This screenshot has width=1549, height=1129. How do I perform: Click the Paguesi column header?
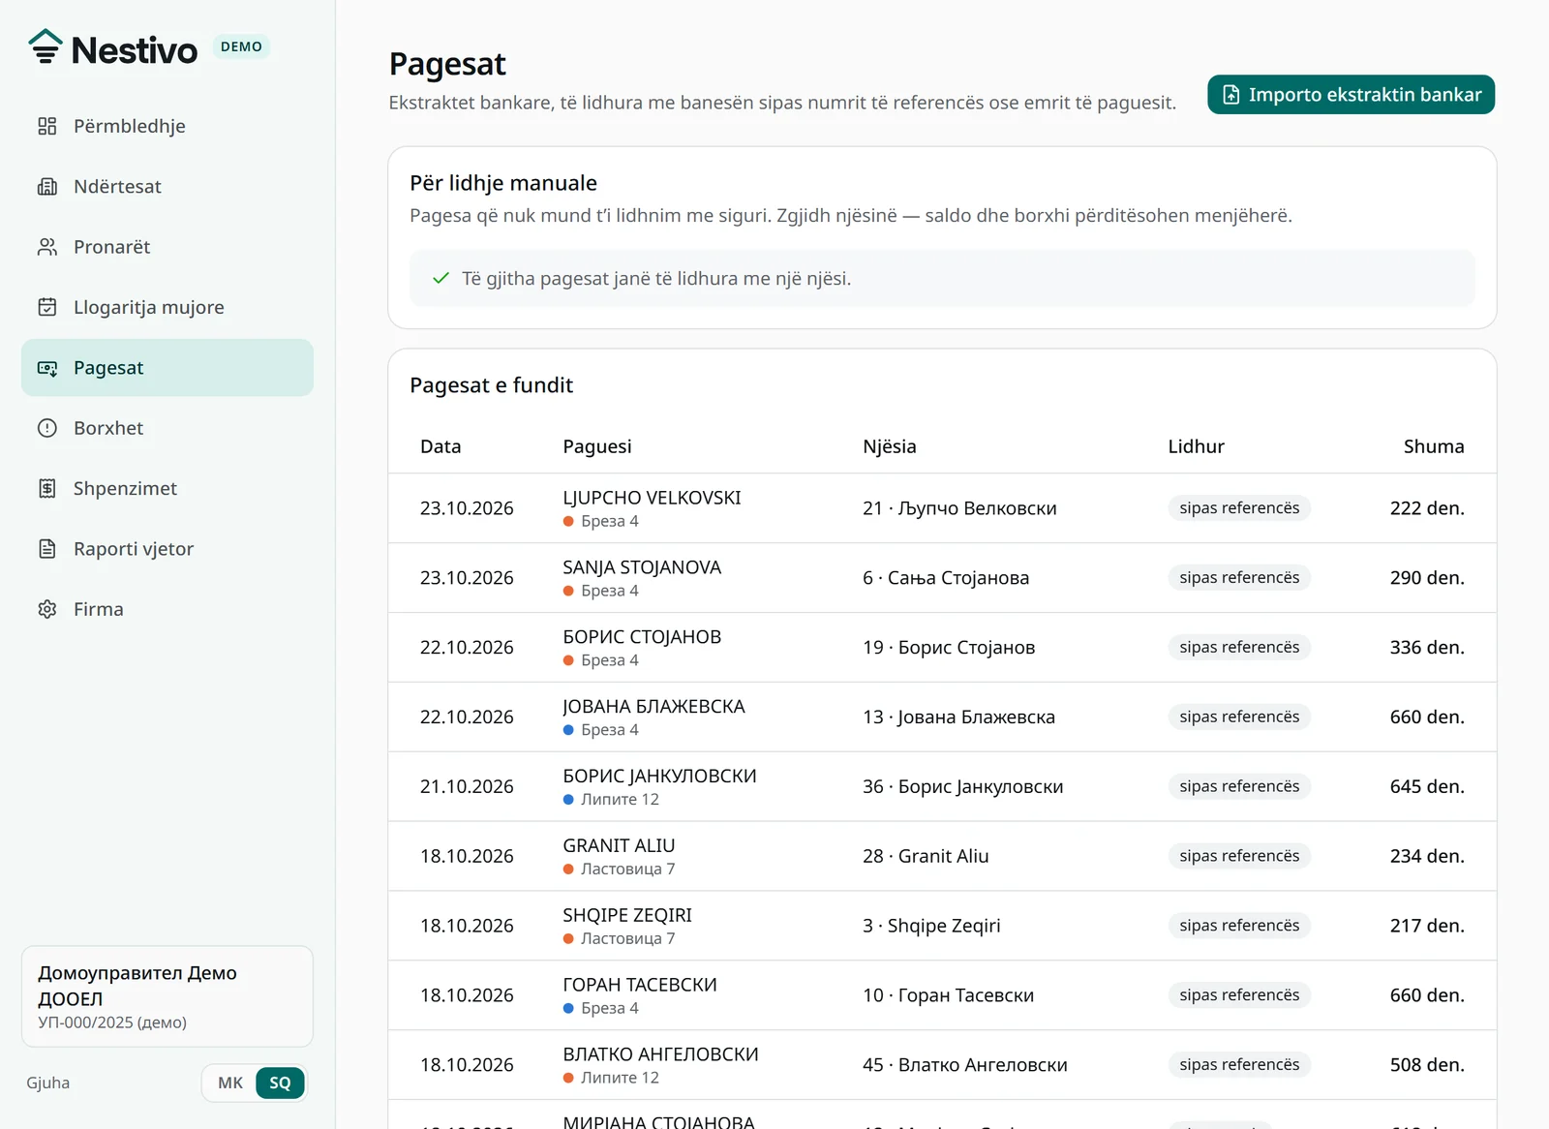(597, 446)
